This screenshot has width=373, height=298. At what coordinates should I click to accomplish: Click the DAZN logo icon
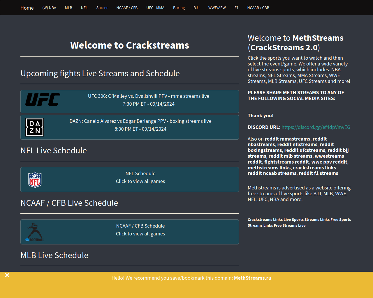[35, 127]
